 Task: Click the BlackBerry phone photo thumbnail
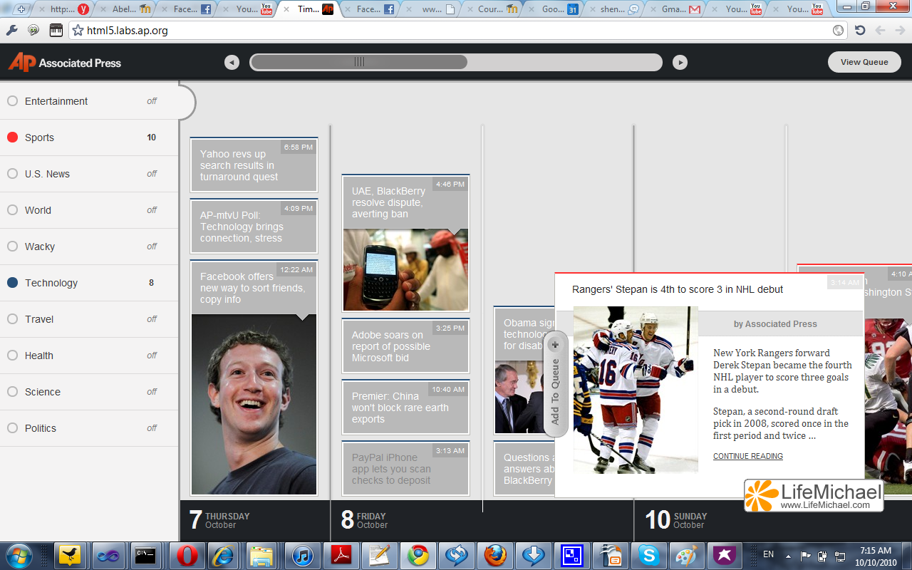tap(405, 269)
